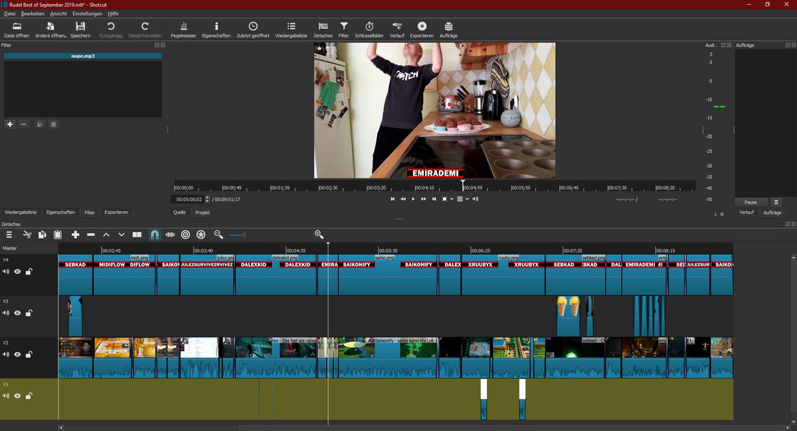Switch to the lower Wiedergabeliste tab
The height and width of the screenshot is (431, 797).
click(21, 212)
